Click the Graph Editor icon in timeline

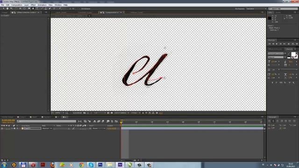(116, 121)
